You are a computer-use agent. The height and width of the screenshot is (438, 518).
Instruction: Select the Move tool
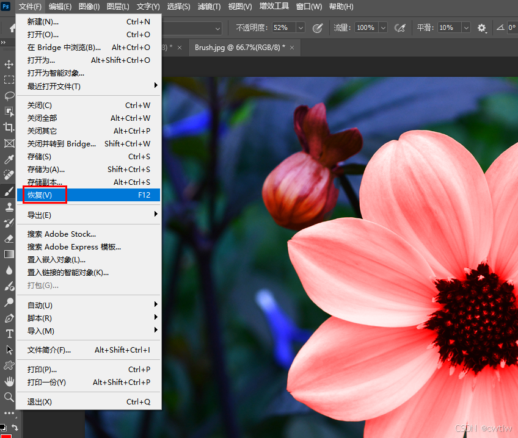click(x=9, y=64)
